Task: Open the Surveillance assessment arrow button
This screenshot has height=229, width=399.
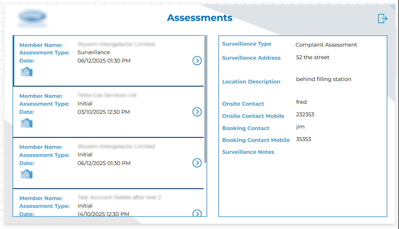Action: click(197, 61)
